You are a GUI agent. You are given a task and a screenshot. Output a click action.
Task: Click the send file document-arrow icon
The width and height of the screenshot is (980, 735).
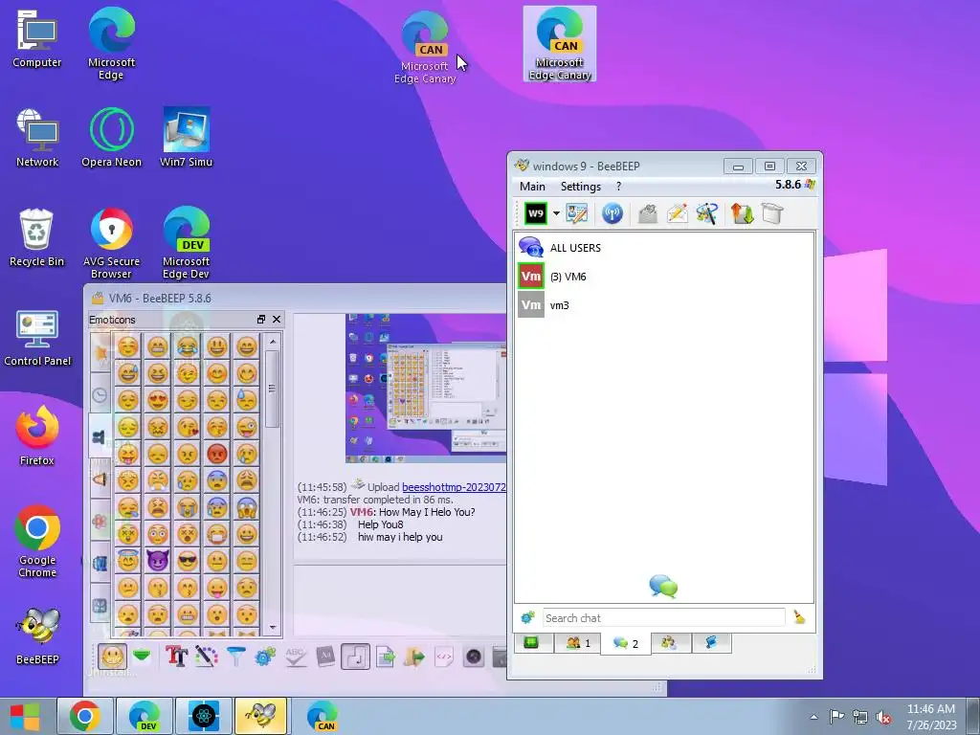point(386,657)
